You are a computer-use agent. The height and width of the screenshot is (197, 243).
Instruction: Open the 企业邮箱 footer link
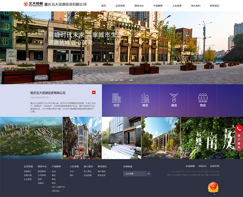[190, 166]
